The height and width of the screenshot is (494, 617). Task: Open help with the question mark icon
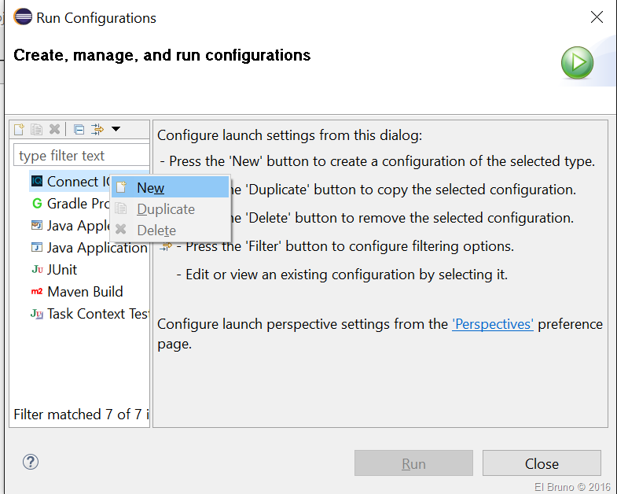(x=31, y=462)
